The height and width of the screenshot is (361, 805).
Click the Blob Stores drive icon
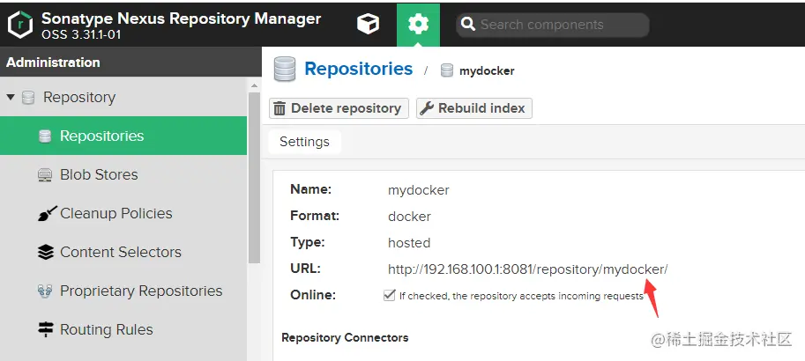pyautogui.click(x=45, y=175)
